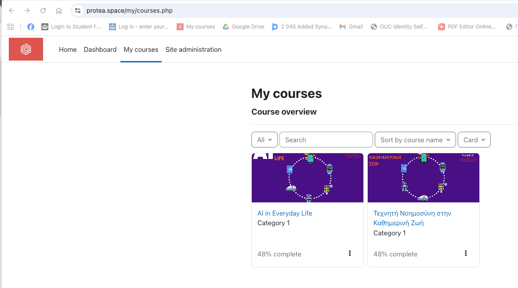Open the My courses bookmark
The image size is (518, 288).
click(196, 27)
